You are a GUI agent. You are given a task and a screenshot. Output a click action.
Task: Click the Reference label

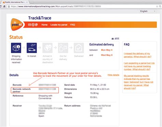coord(18,96)
